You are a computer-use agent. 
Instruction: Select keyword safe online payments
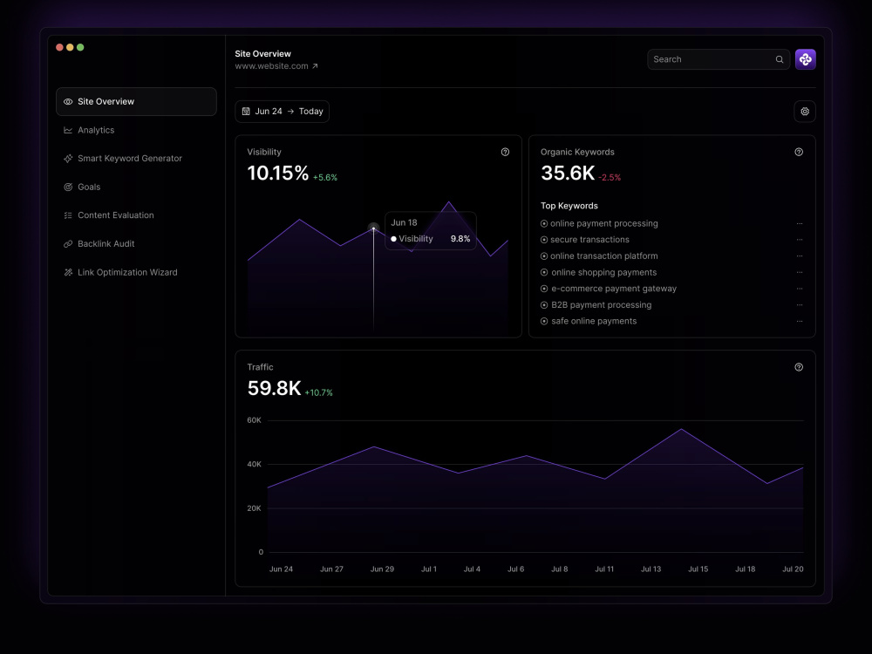[x=594, y=321]
